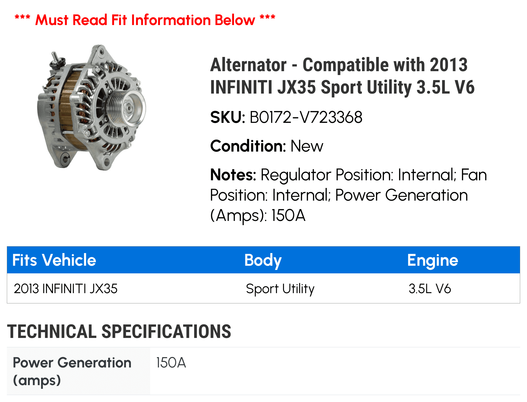Click the Body column header
This screenshot has height=402, width=527.
pos(263,260)
